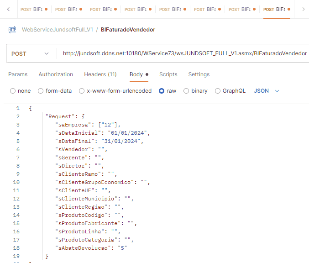Select the last open POST request tab
The width and height of the screenshot is (309, 263).
(275, 9)
